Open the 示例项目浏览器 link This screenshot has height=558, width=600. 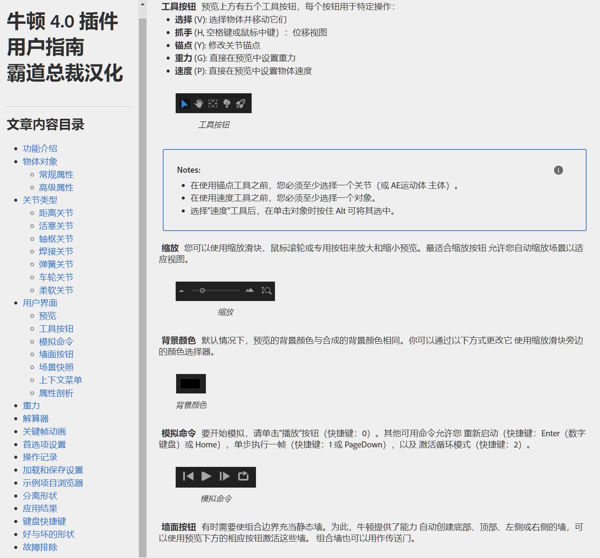53,483
